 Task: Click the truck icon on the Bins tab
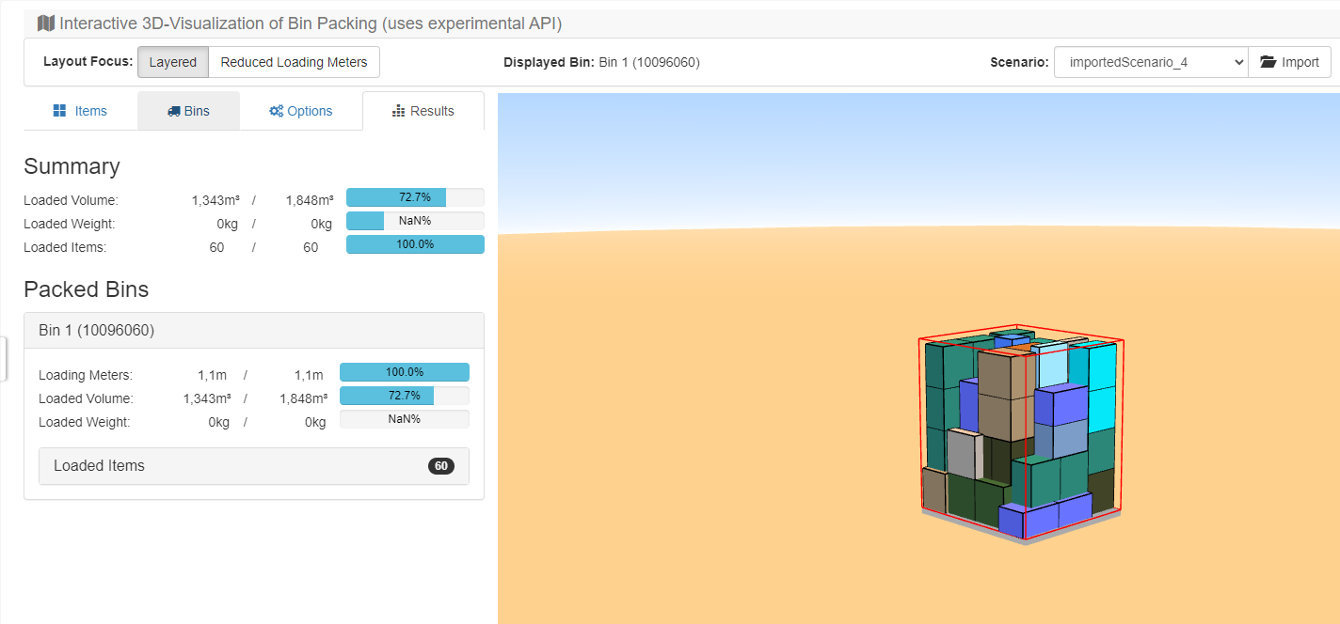point(174,111)
